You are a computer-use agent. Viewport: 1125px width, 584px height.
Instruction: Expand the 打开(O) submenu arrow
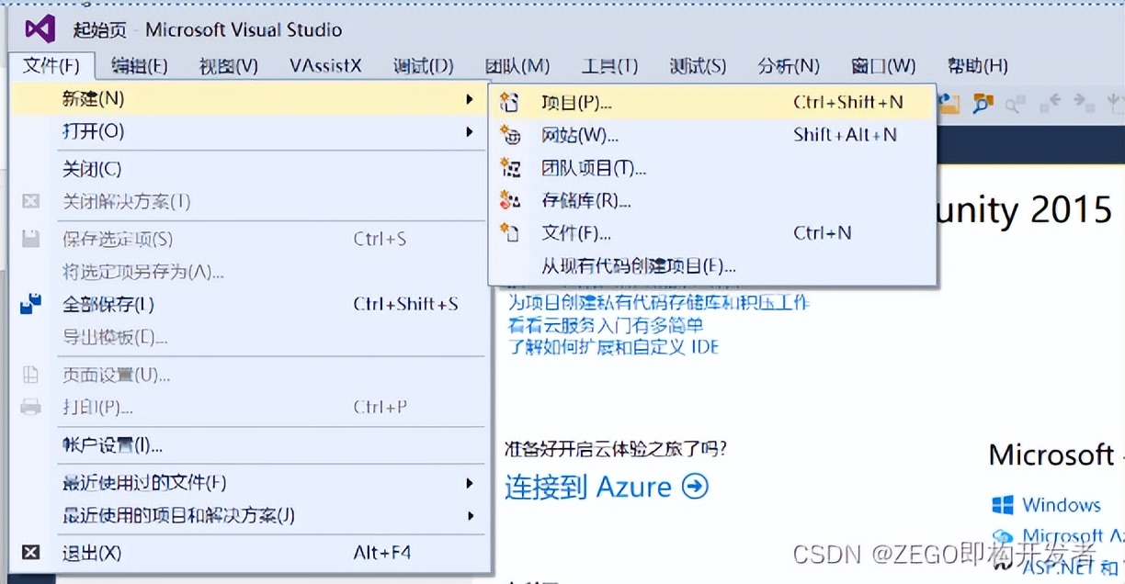pos(470,131)
